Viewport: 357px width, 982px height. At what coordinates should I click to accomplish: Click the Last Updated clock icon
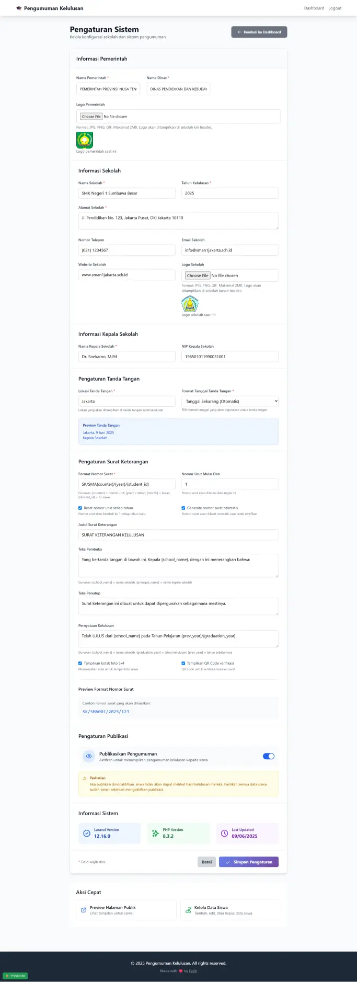pos(224,833)
